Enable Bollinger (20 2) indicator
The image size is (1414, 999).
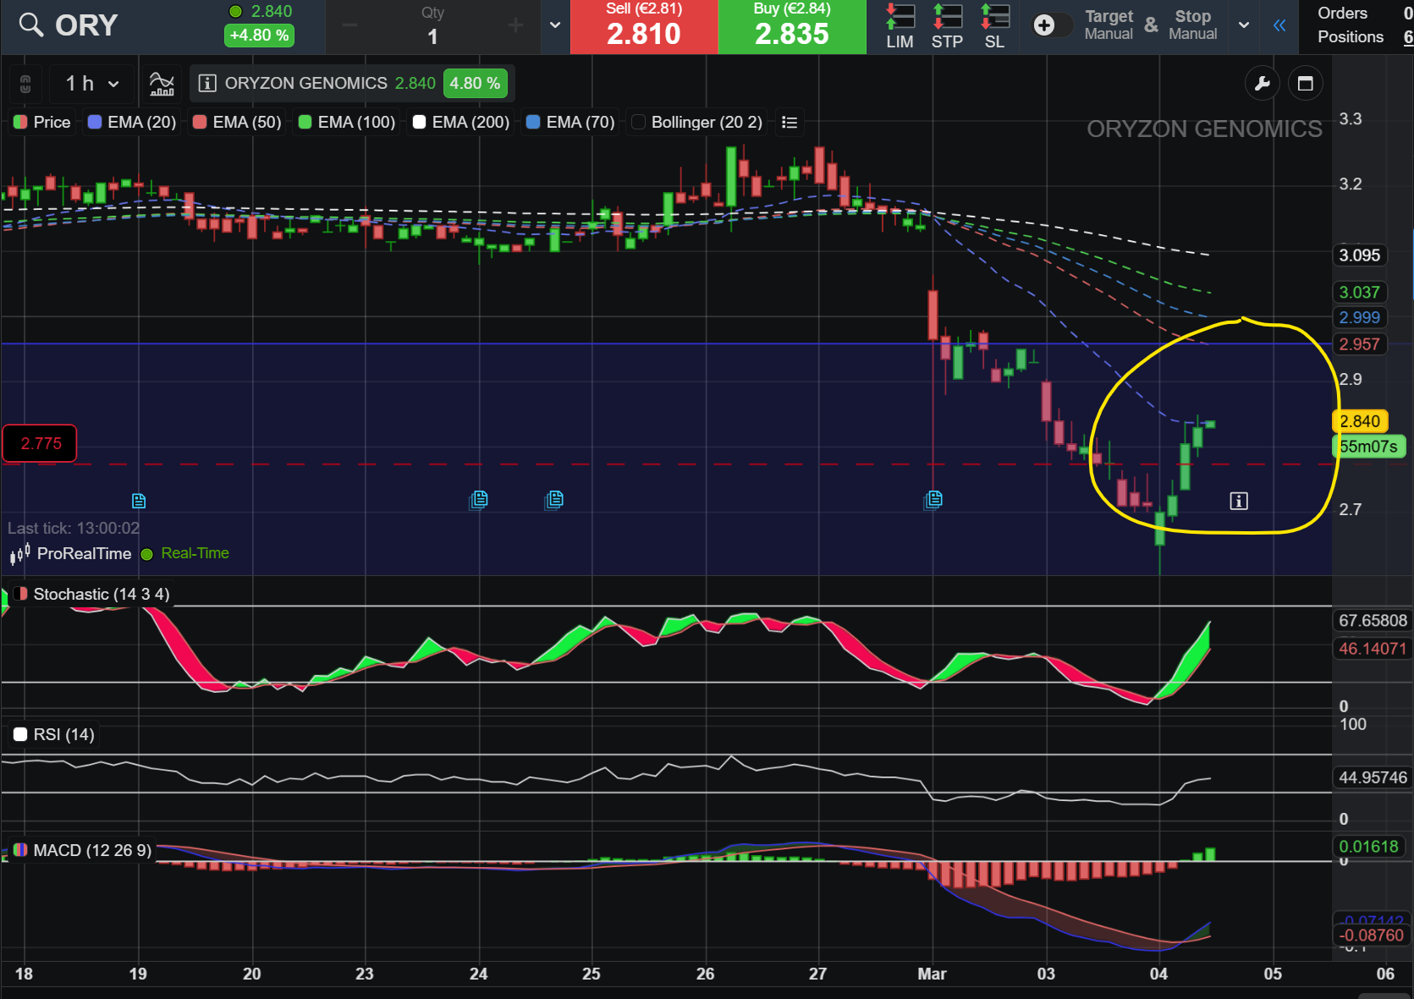tap(697, 122)
